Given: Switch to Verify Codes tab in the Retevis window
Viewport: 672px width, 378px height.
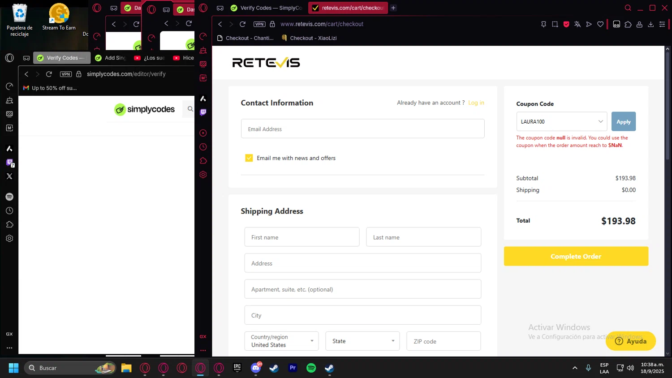Looking at the screenshot, I should pyautogui.click(x=266, y=8).
